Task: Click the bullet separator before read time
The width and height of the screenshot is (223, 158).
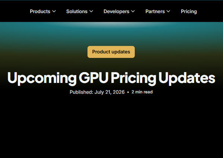Action: [x=128, y=92]
